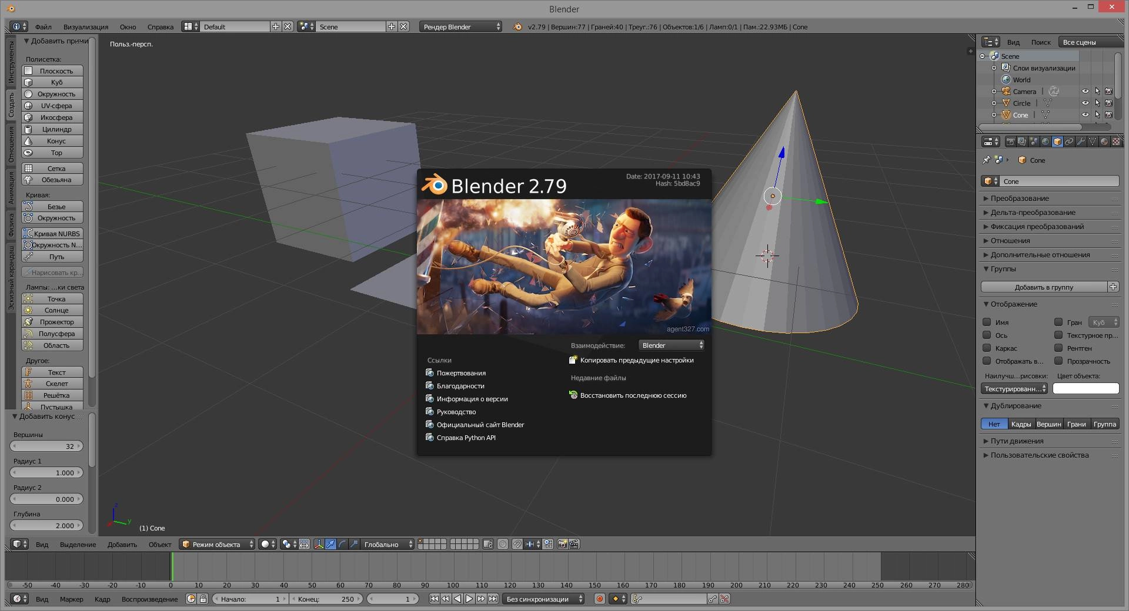Open the Modifiers properties tab (wrench icon)
This screenshot has height=611, width=1129.
[1081, 142]
